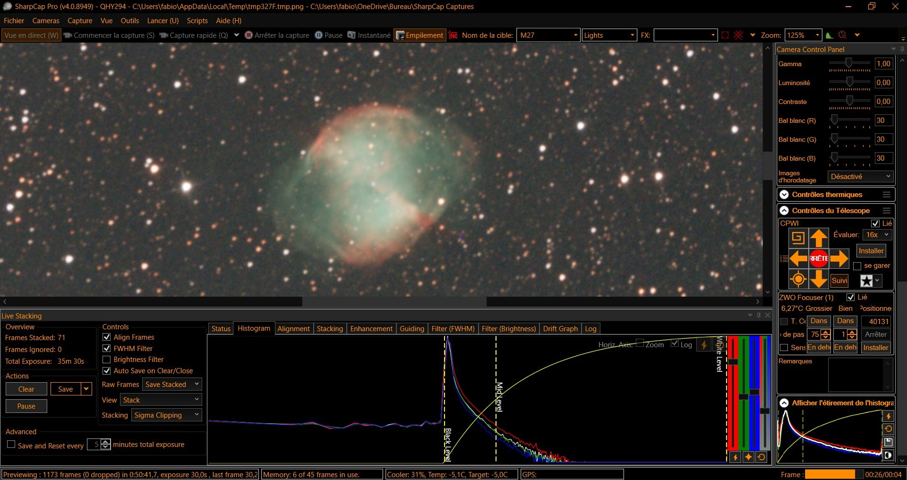Reset the mini histogram stretch
The image size is (907, 480).
point(888,429)
